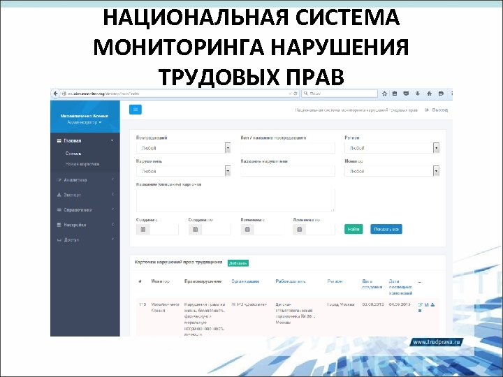The image size is (503, 377).
Task: Click the Имя / название пострадавшего field
Action: [x=288, y=148]
